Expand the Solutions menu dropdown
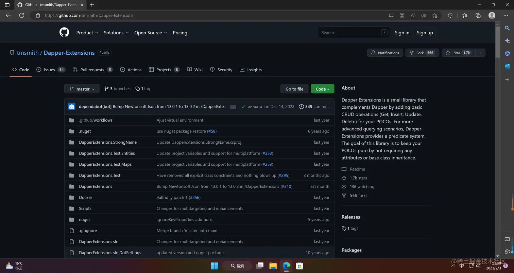Image resolution: width=514 pixels, height=273 pixels. [116, 33]
